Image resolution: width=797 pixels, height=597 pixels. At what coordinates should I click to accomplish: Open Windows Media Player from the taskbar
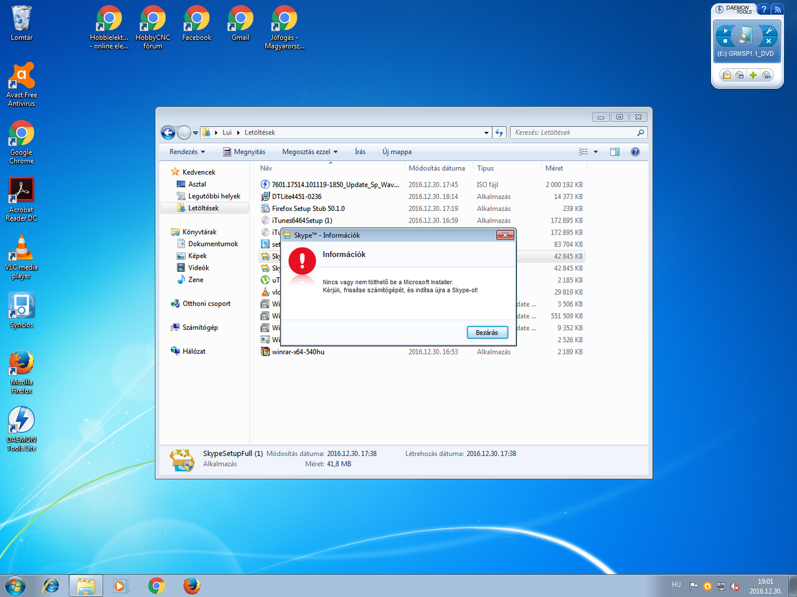coord(121,586)
